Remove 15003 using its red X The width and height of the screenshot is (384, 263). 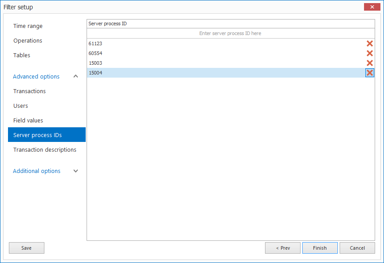[369, 63]
